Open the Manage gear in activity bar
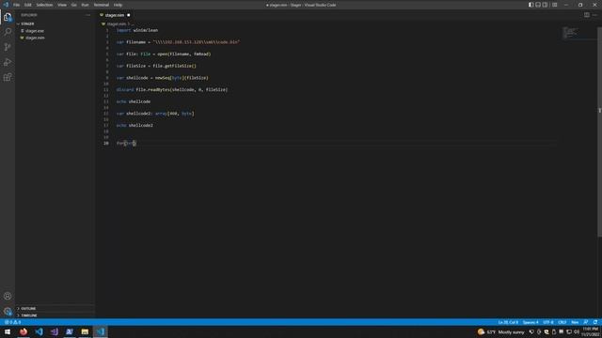The height and width of the screenshot is (338, 602). [8, 311]
